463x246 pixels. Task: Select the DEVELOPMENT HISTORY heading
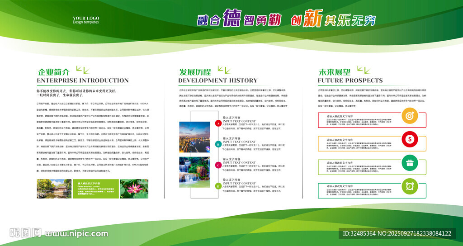pyautogui.click(x=218, y=80)
